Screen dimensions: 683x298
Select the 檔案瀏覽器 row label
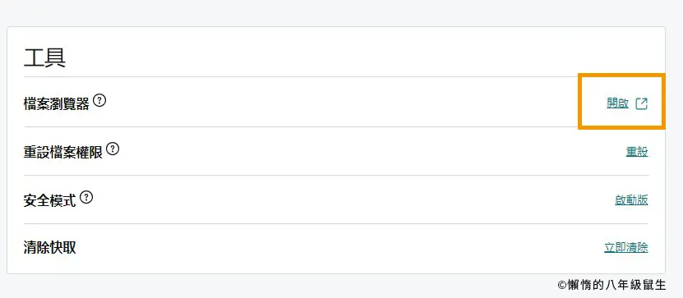(57, 103)
